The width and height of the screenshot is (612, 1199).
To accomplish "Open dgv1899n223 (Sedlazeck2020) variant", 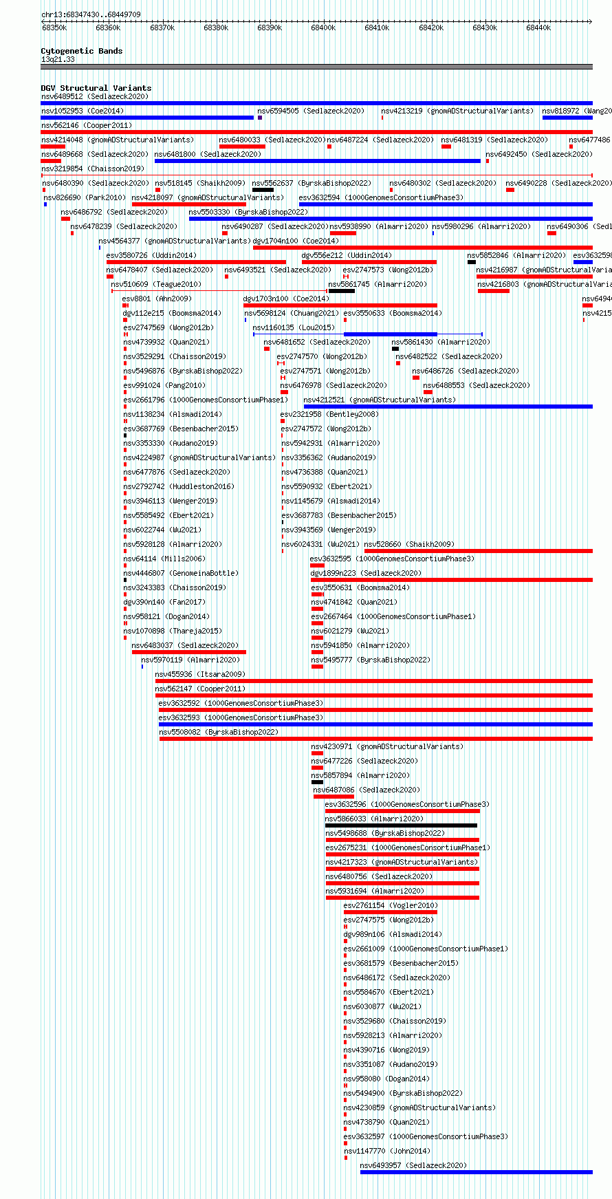I will click(x=366, y=573).
